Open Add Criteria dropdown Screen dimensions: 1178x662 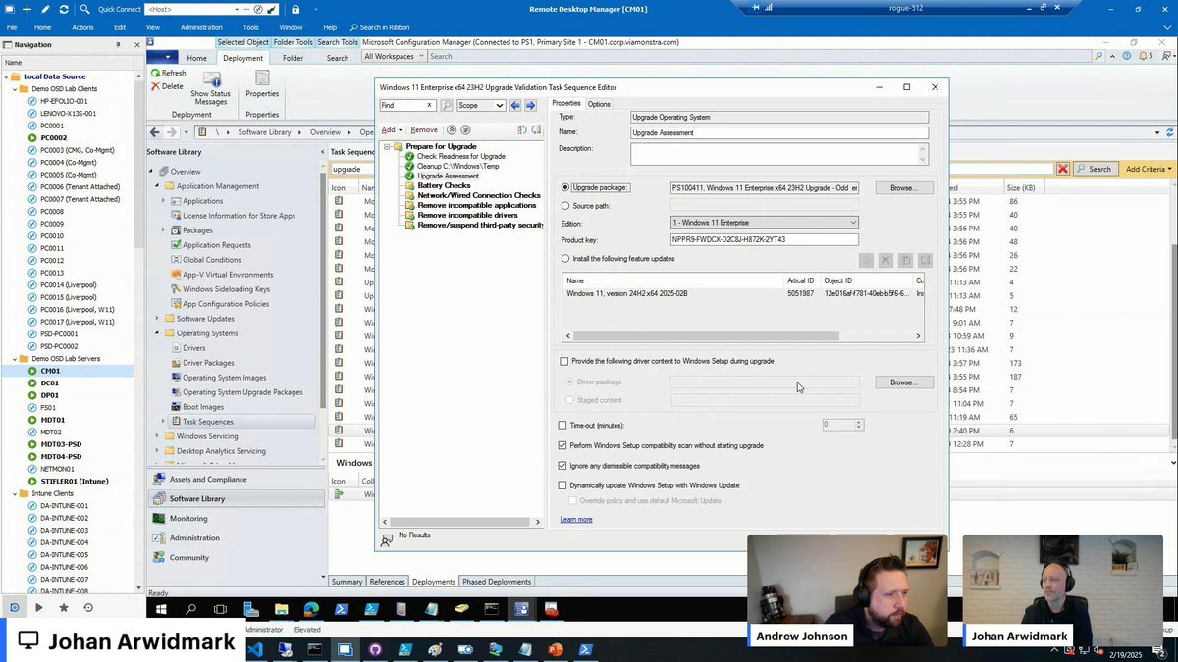pos(1149,169)
